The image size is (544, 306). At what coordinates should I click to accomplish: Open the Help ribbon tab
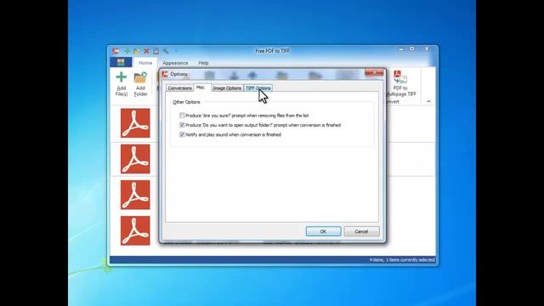203,63
